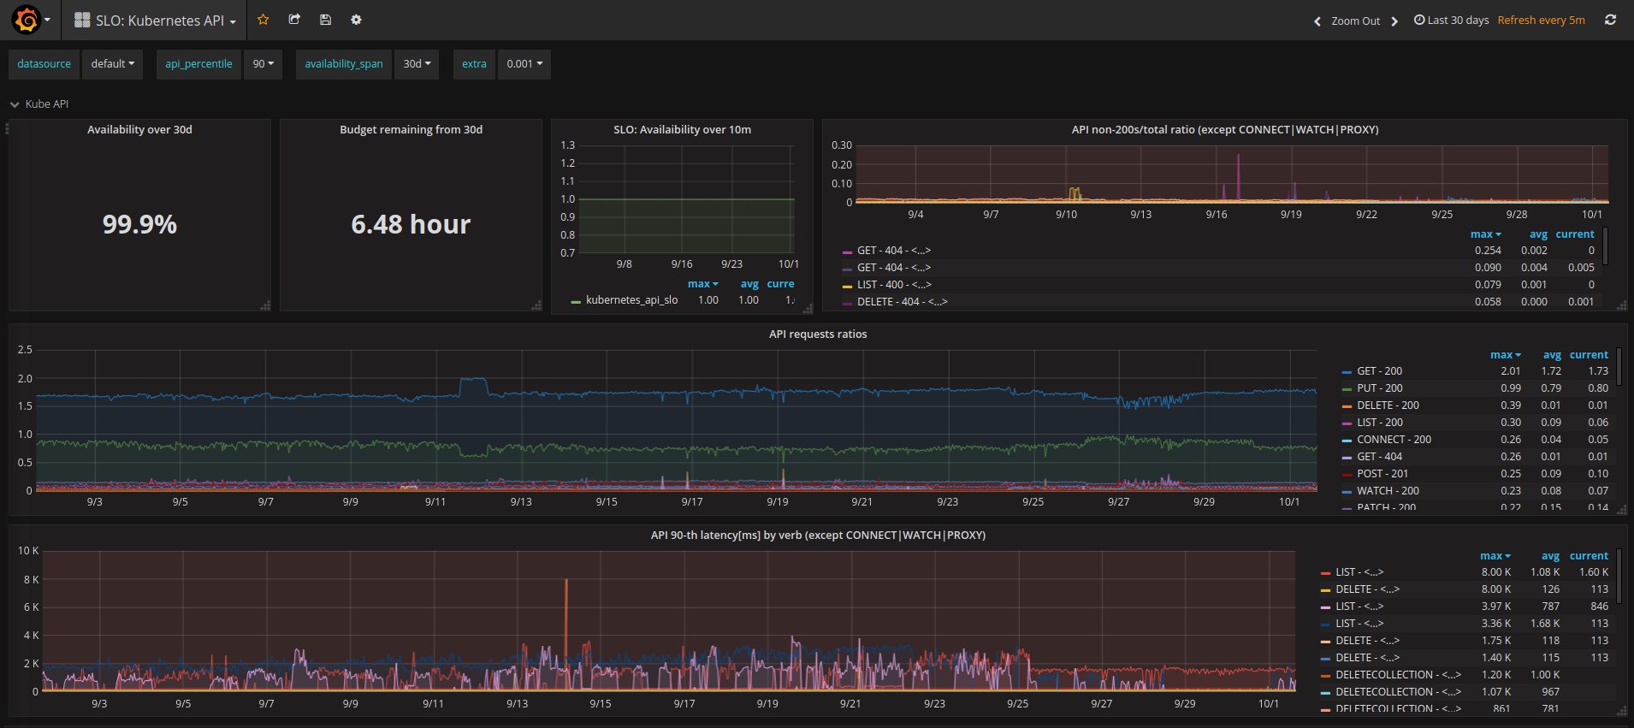Shift time range backward with left arrow
This screenshot has width=1634, height=728.
(x=1317, y=21)
